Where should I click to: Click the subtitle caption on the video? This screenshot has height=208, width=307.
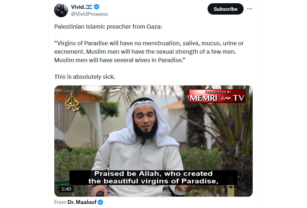(x=153, y=177)
